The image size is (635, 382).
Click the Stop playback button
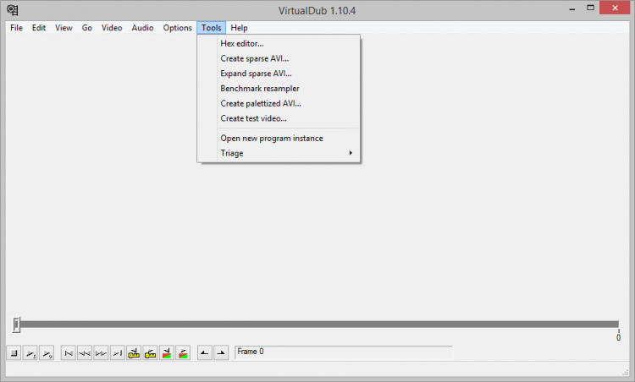(x=14, y=353)
